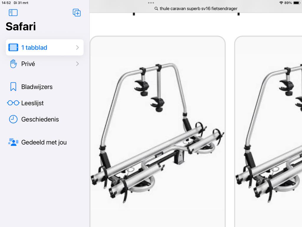This screenshot has width=302, height=227.
Task: Open new tab group icon
Action: (77, 13)
